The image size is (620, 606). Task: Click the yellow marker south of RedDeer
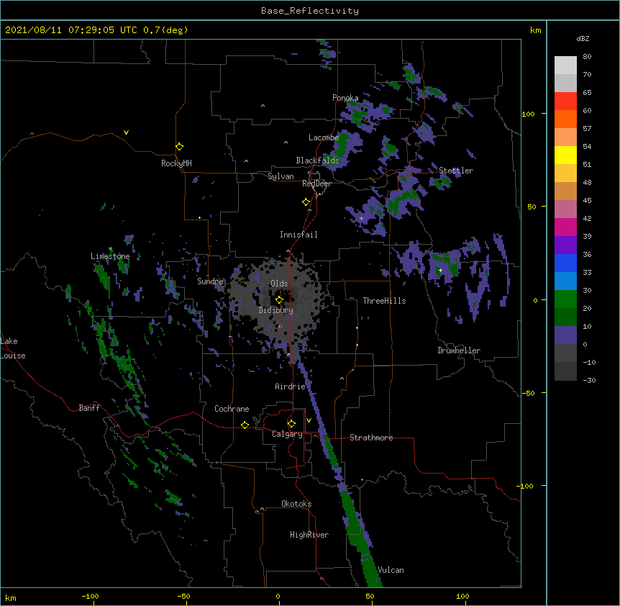point(306,202)
